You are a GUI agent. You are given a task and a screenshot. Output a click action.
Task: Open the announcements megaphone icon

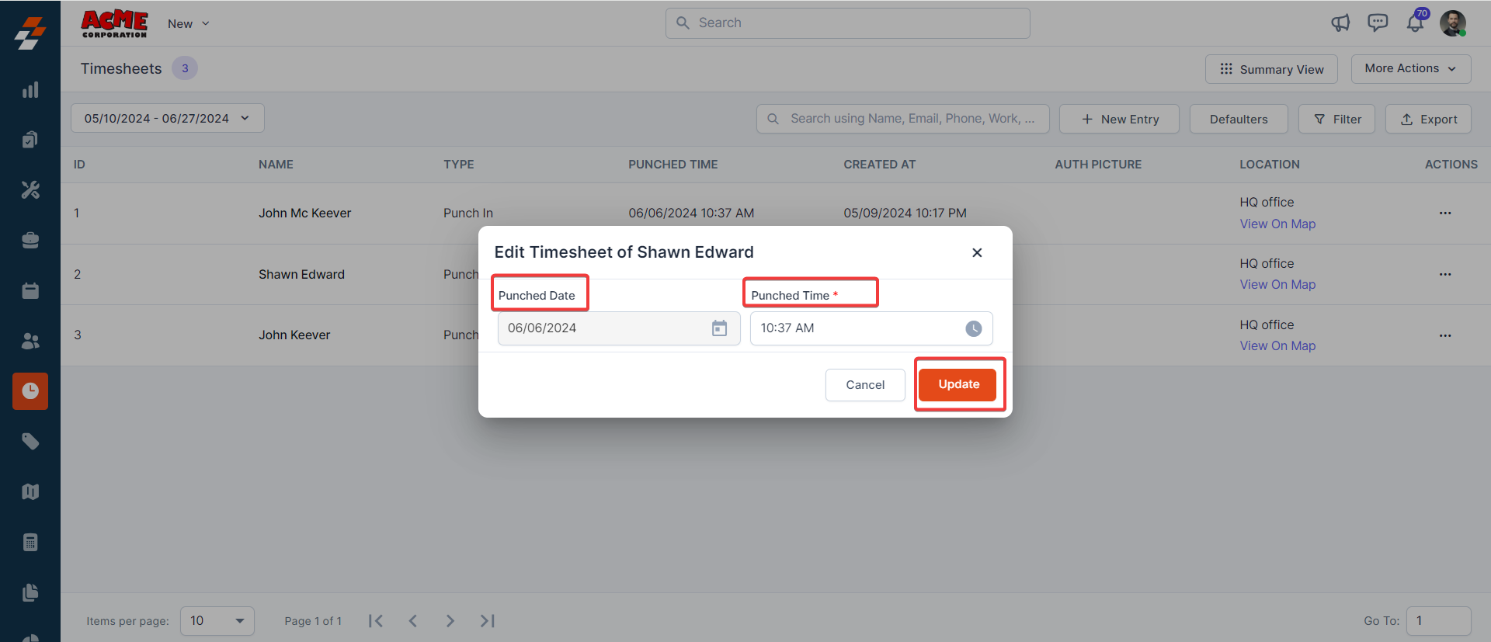click(1340, 23)
